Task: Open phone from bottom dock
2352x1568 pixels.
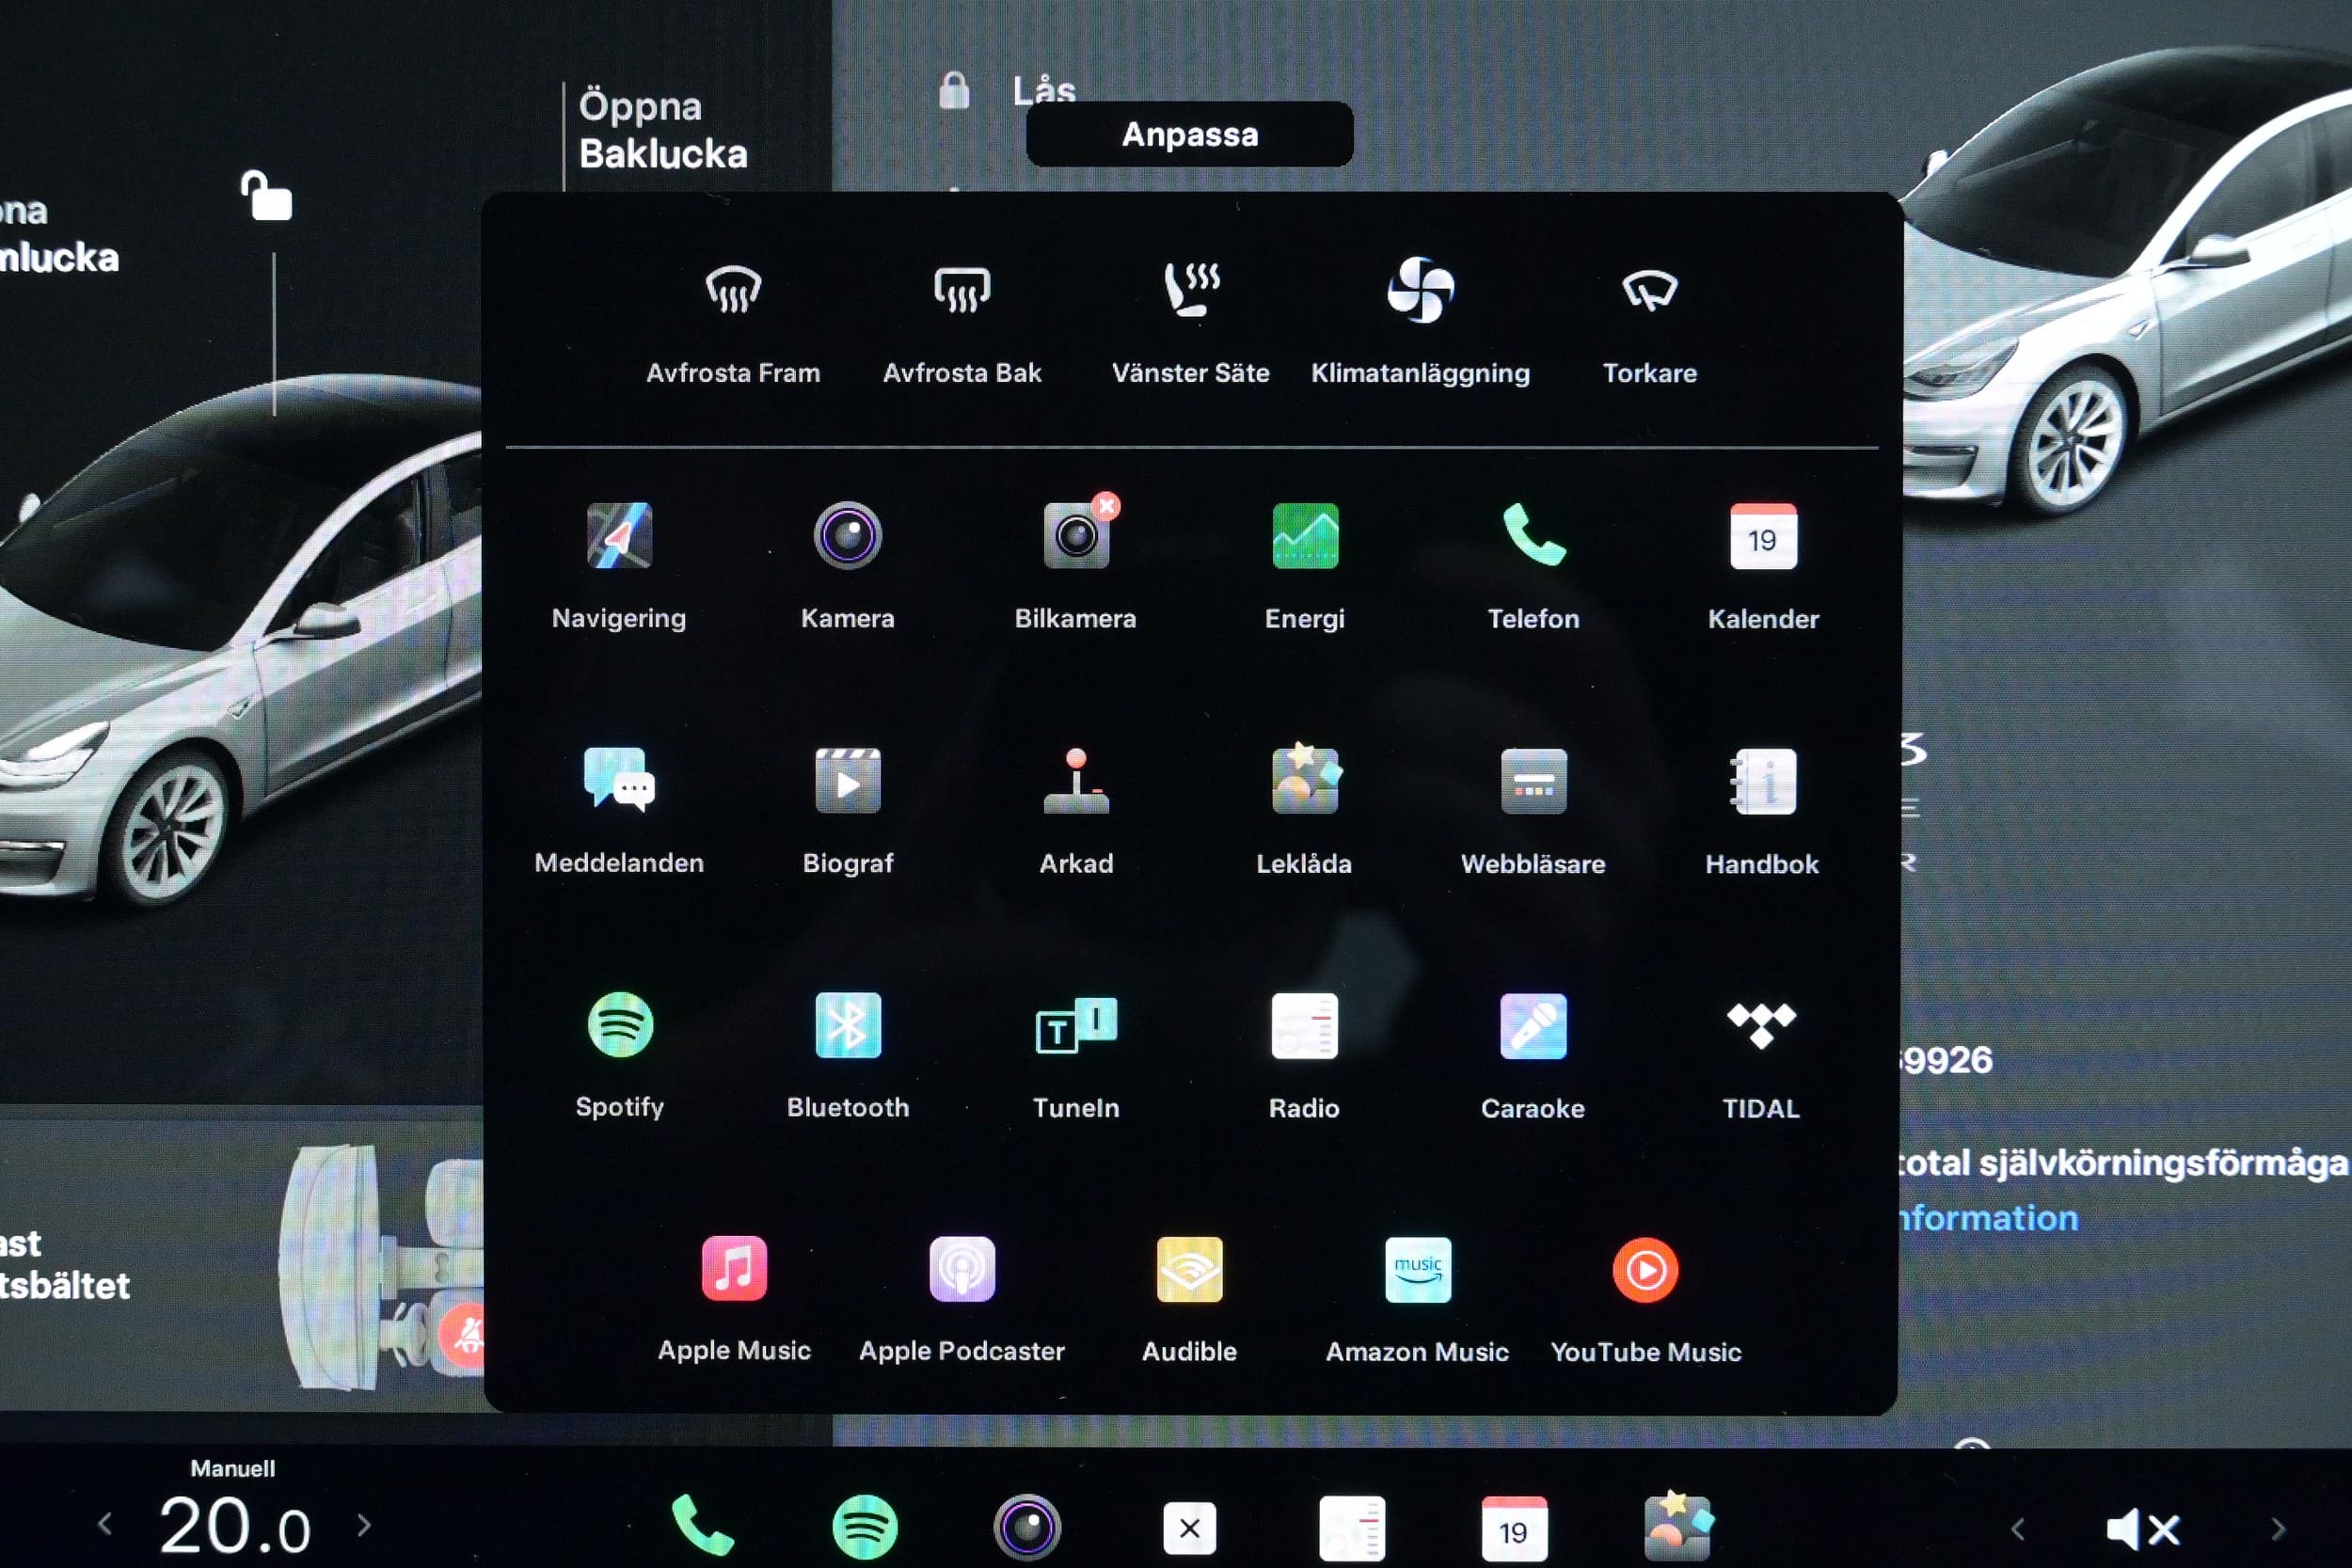Action: pos(702,1527)
